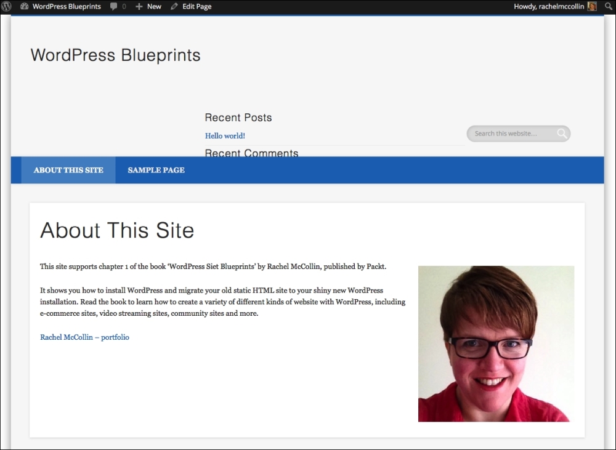Click the plus icon next to New

pyautogui.click(x=139, y=6)
